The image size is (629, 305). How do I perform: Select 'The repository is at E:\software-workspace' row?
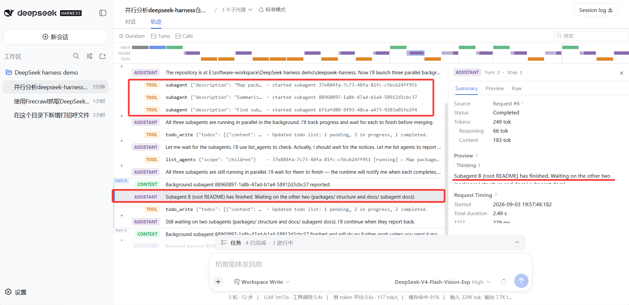point(279,73)
